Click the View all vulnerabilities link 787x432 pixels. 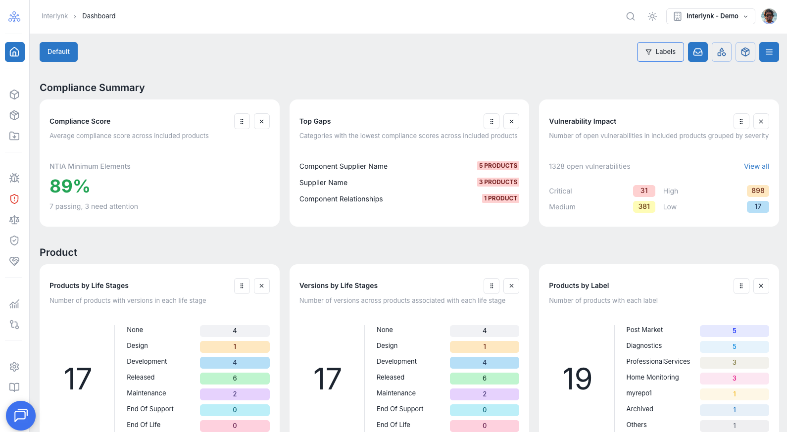[x=756, y=166]
